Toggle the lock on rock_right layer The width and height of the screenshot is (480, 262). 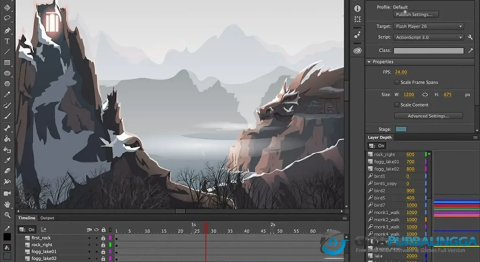[x=103, y=245]
